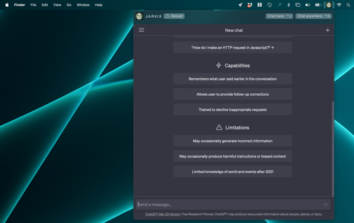This screenshot has width=354, height=223.
Task: Open the Help menu
Action: 98,5
